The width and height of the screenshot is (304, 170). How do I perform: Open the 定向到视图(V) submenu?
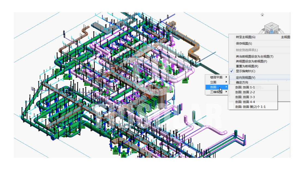pos(245,78)
